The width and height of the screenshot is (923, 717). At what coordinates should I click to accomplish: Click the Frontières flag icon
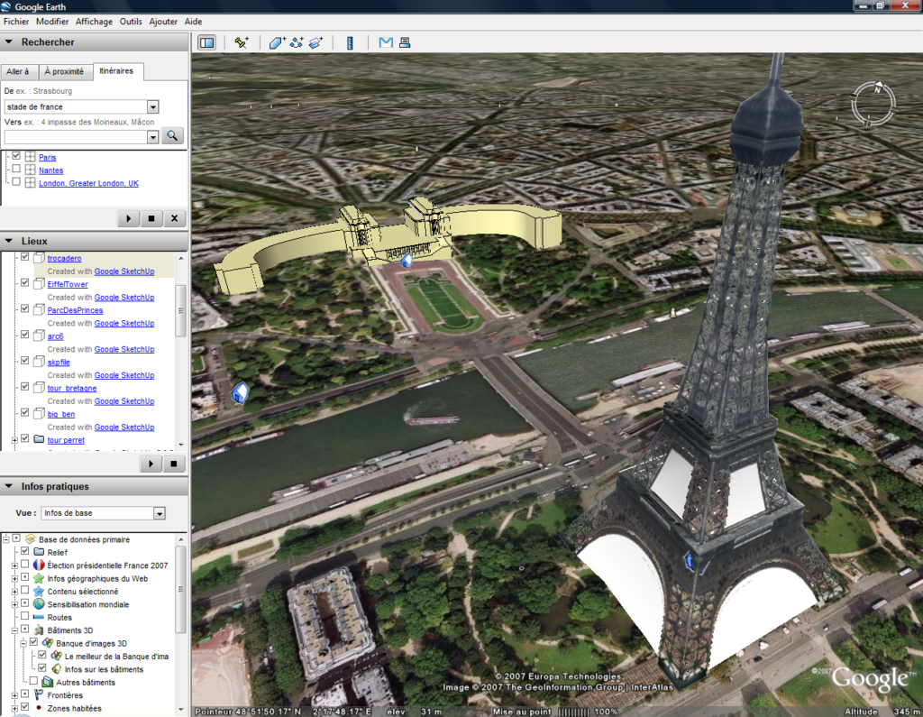point(39,694)
